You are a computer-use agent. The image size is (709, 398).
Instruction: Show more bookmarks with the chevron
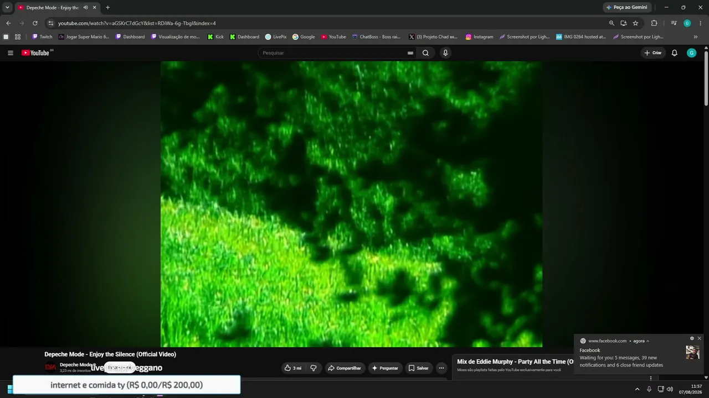point(696,37)
